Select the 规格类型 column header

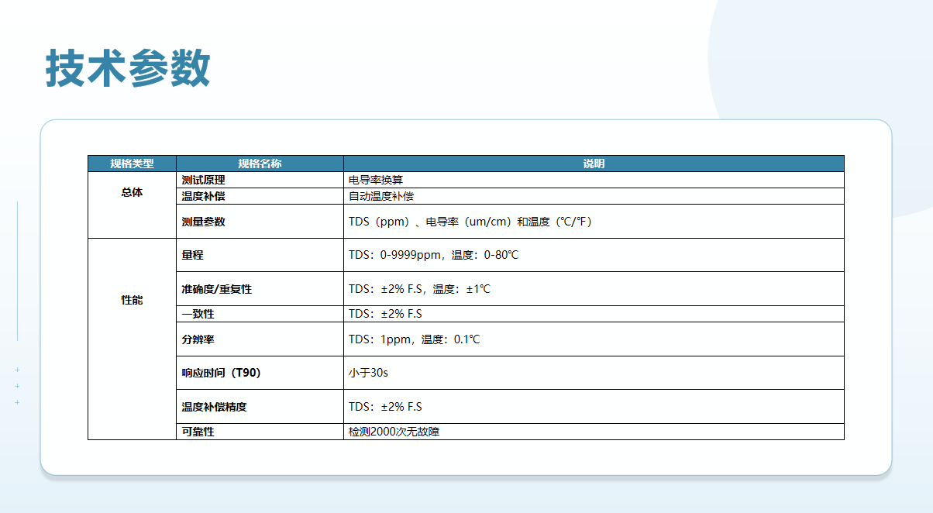133,164
